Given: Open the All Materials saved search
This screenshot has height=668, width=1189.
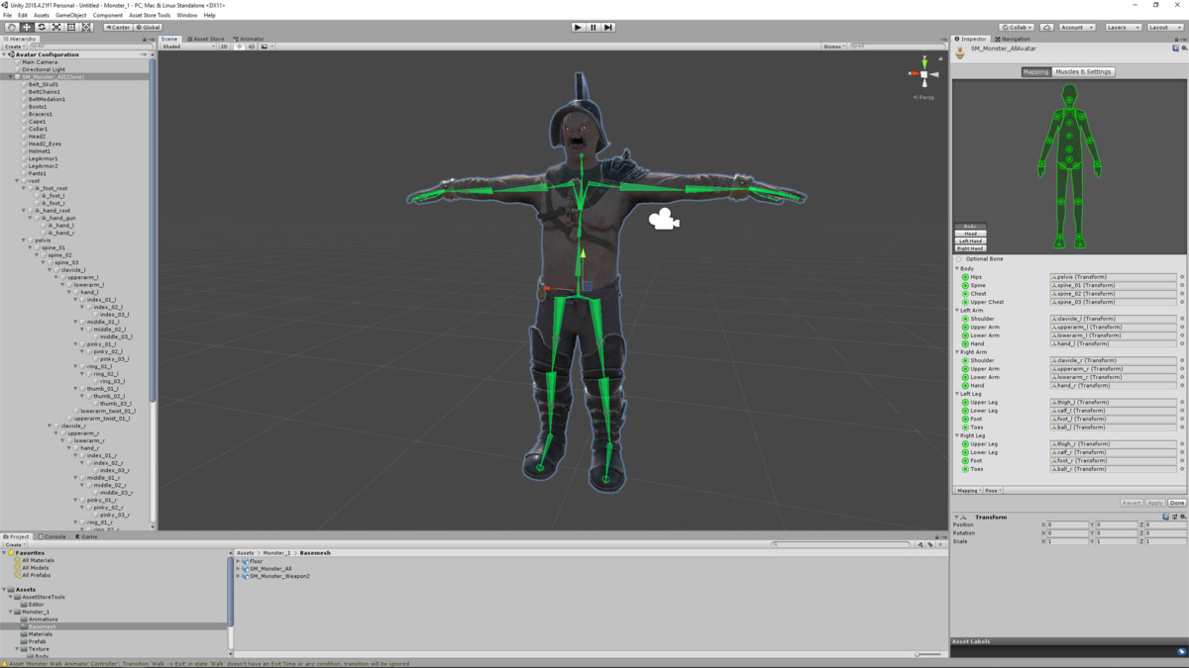Looking at the screenshot, I should click(x=39, y=560).
